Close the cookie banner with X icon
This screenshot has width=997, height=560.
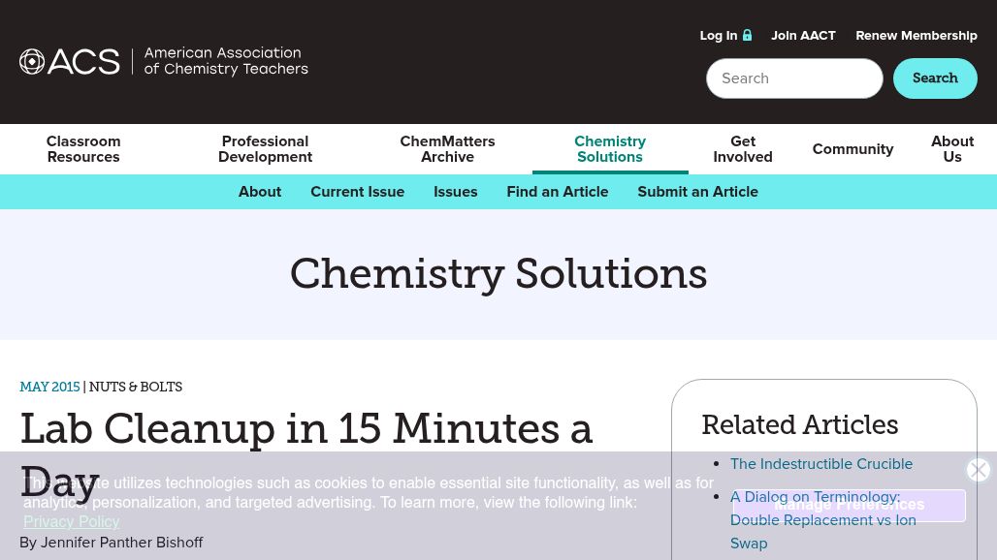(x=978, y=470)
